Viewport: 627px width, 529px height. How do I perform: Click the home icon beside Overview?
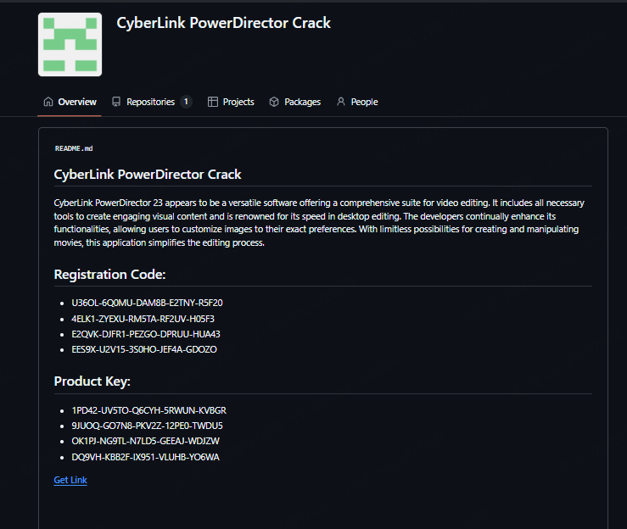coord(48,102)
